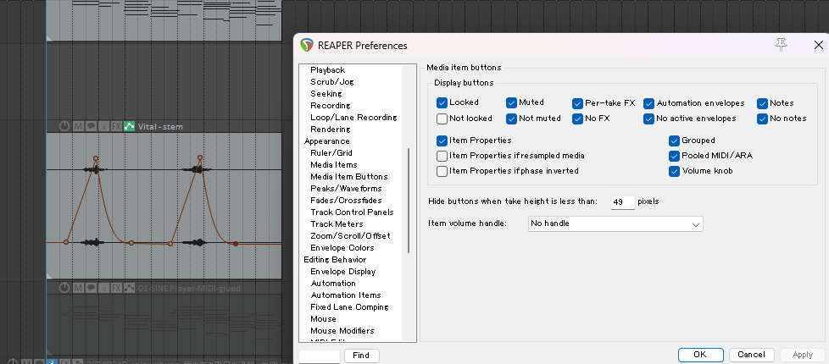Open the Seeking preferences page
This screenshot has width=829, height=364.
pos(326,93)
